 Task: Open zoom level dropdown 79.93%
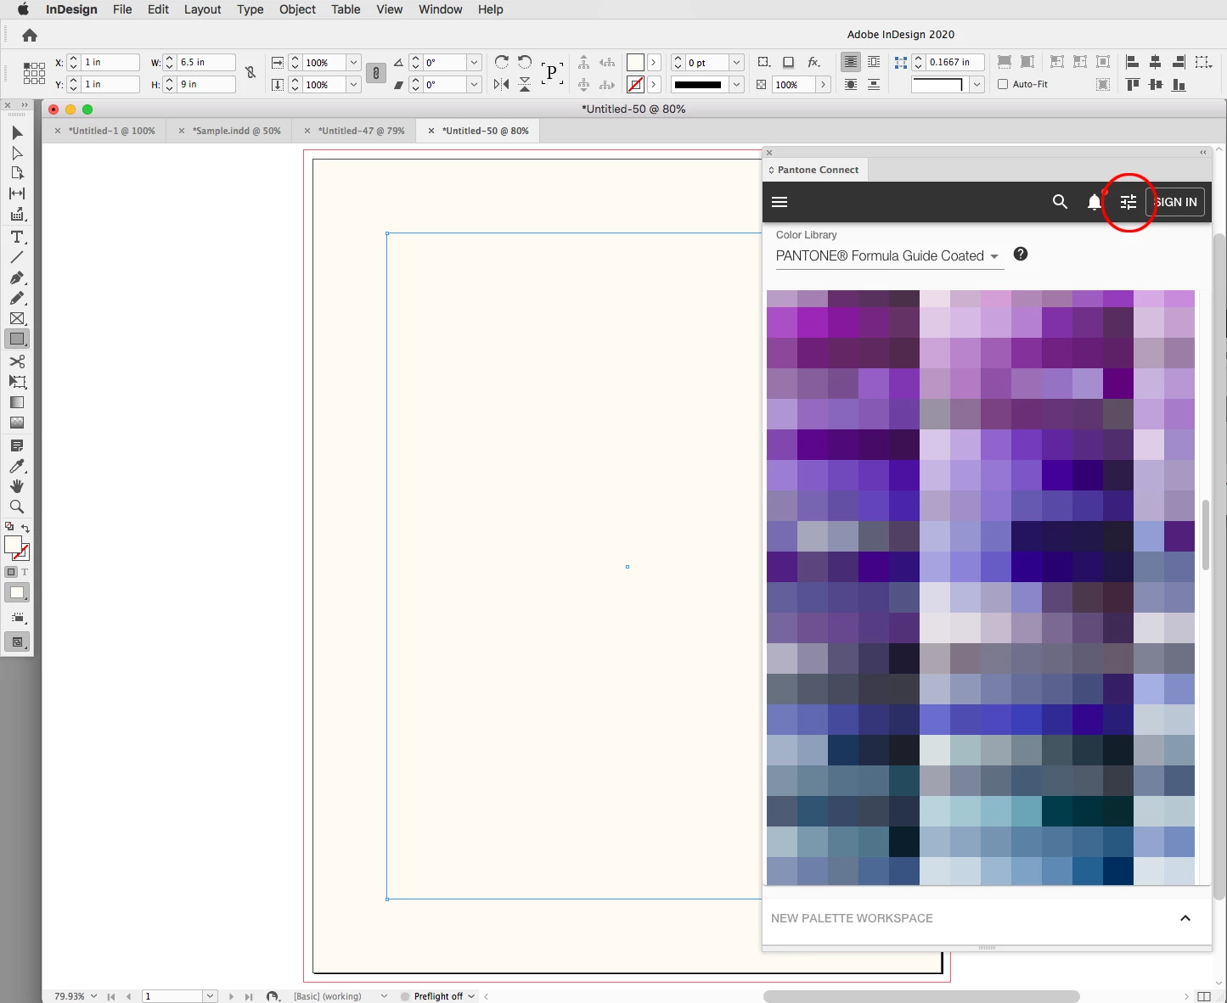click(x=93, y=996)
